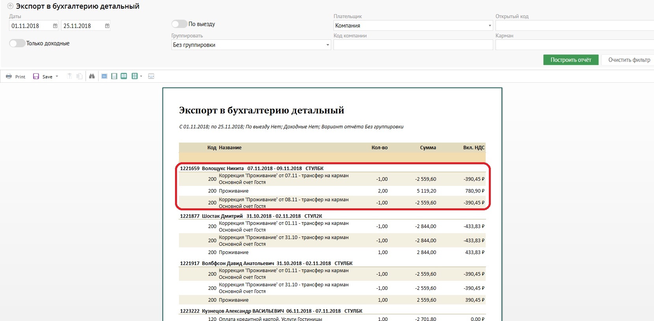Turn on the 'Только доходные' switch
This screenshot has height=321, width=654.
click(17, 43)
